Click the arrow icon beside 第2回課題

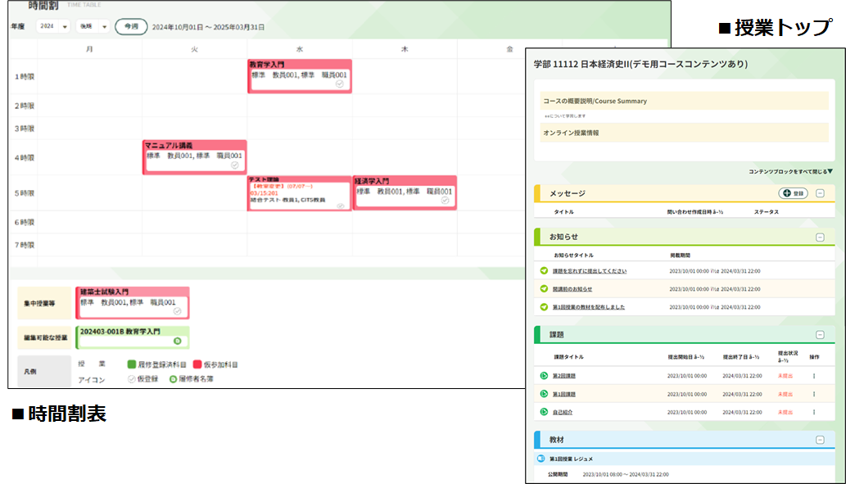click(544, 376)
